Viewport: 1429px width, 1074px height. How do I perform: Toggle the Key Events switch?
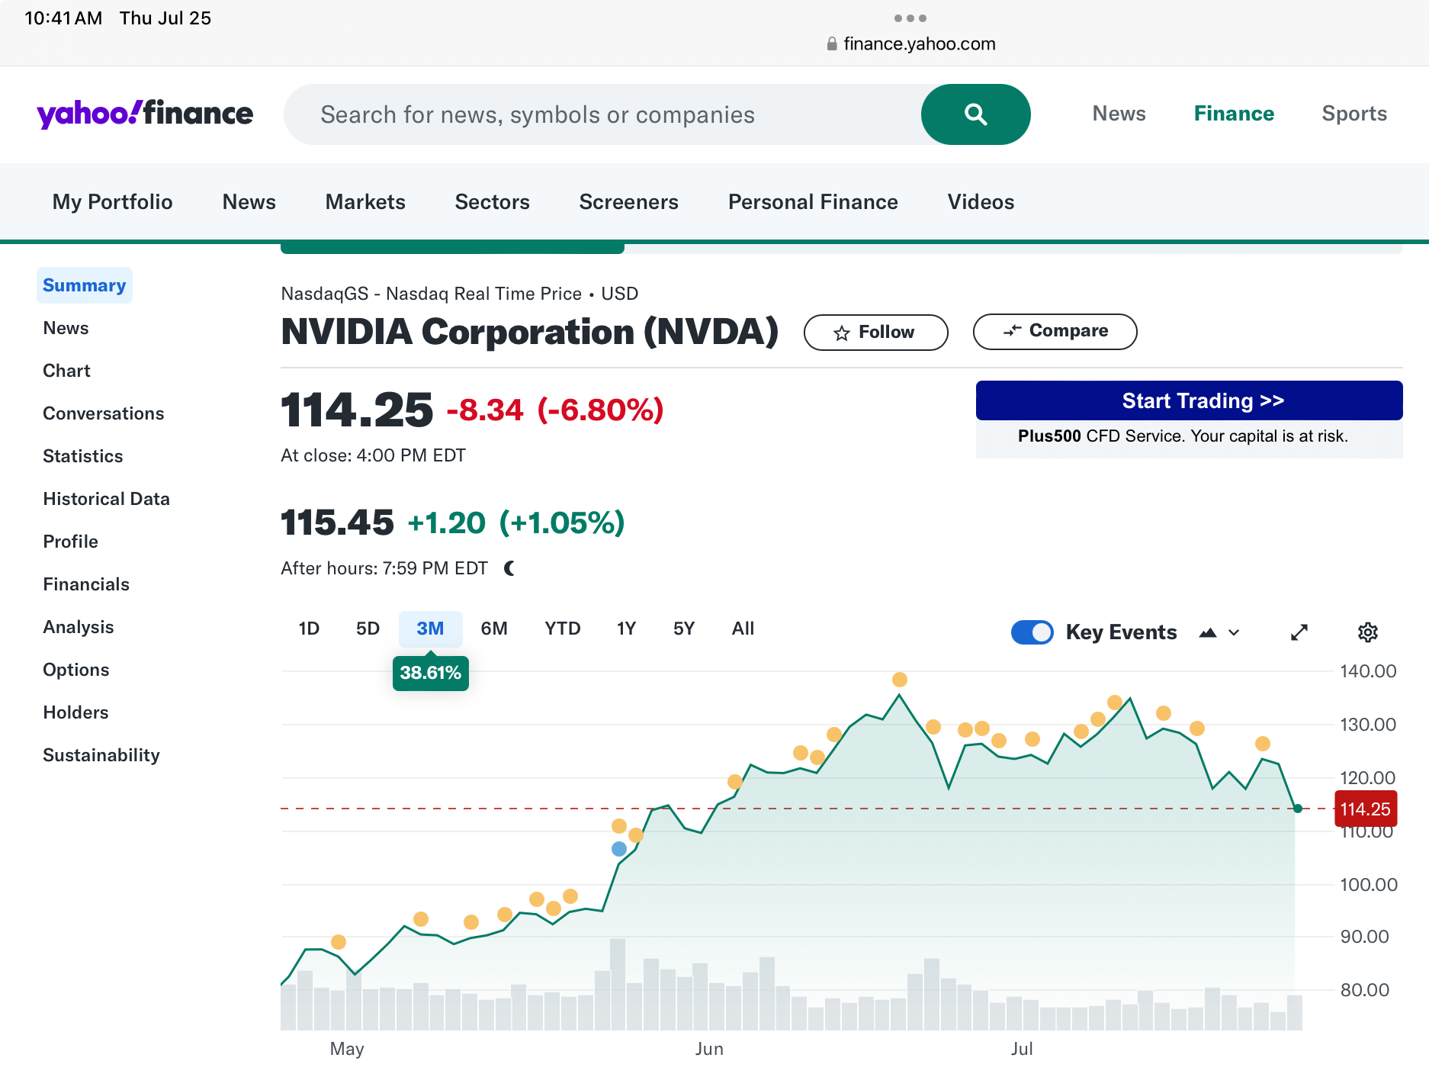click(x=1032, y=632)
